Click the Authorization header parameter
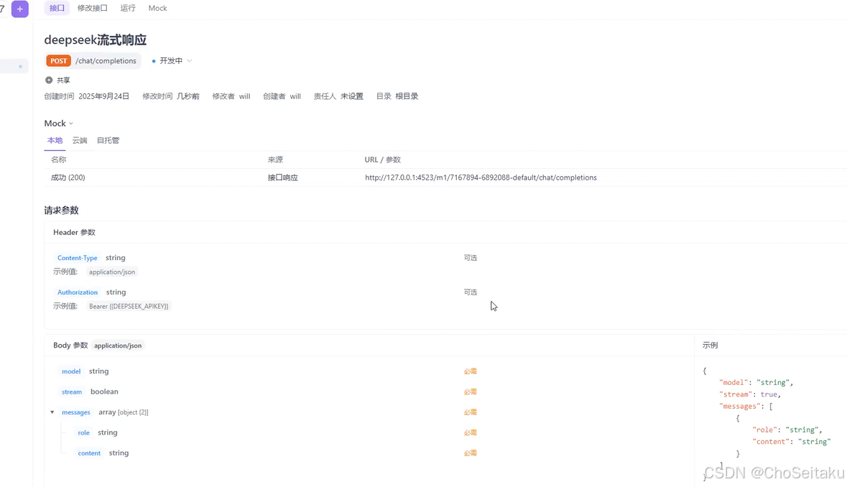The width and height of the screenshot is (847, 487). pyautogui.click(x=78, y=292)
